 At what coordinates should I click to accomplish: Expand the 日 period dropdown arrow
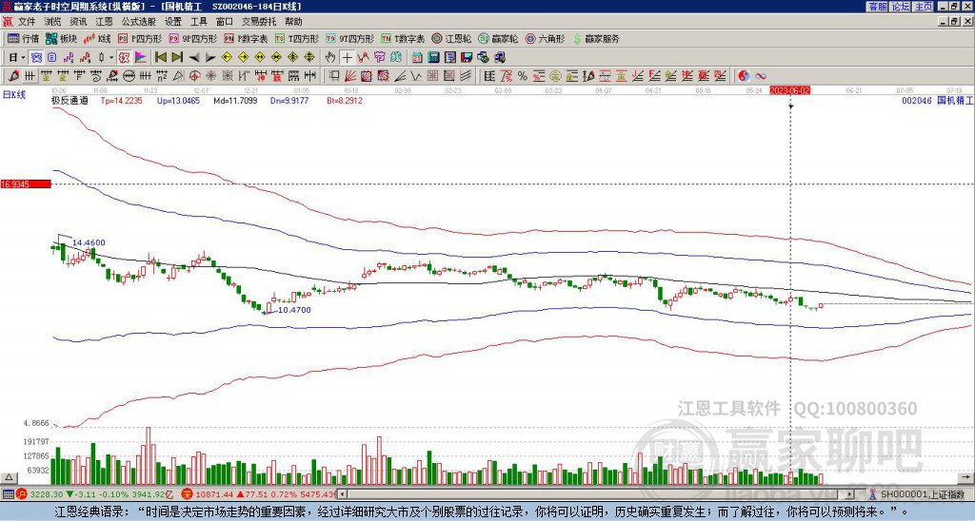[x=23, y=58]
